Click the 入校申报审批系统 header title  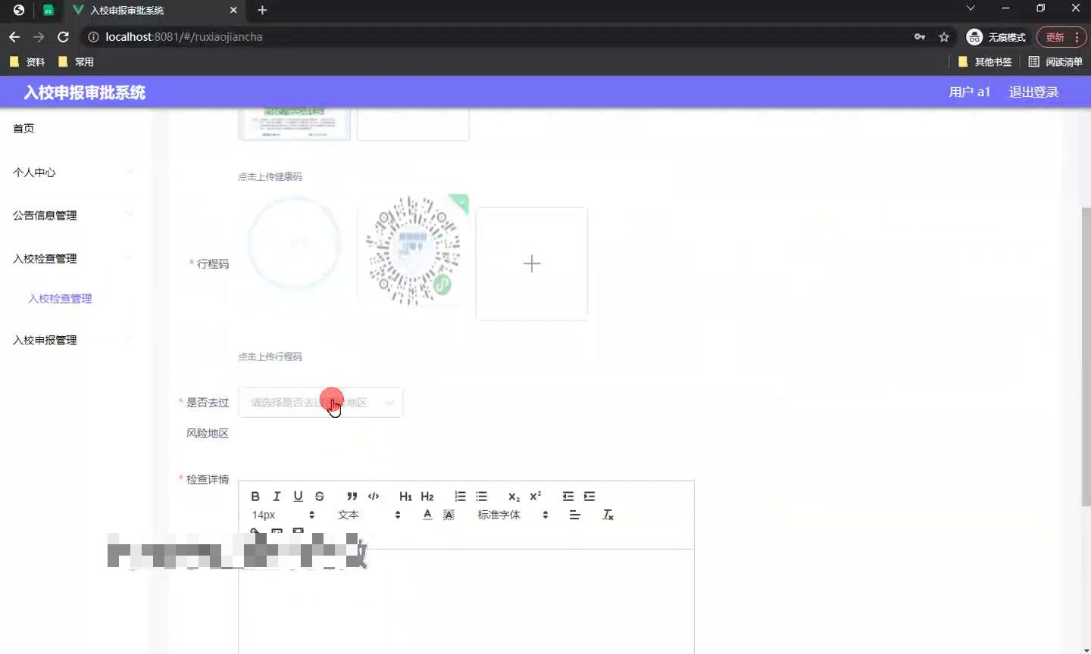pos(85,92)
